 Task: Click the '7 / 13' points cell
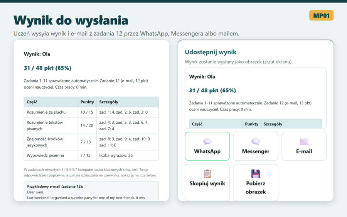(x=87, y=142)
